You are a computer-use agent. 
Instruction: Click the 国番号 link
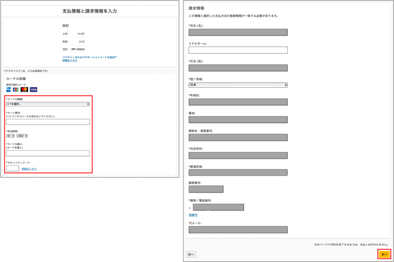coord(193,215)
